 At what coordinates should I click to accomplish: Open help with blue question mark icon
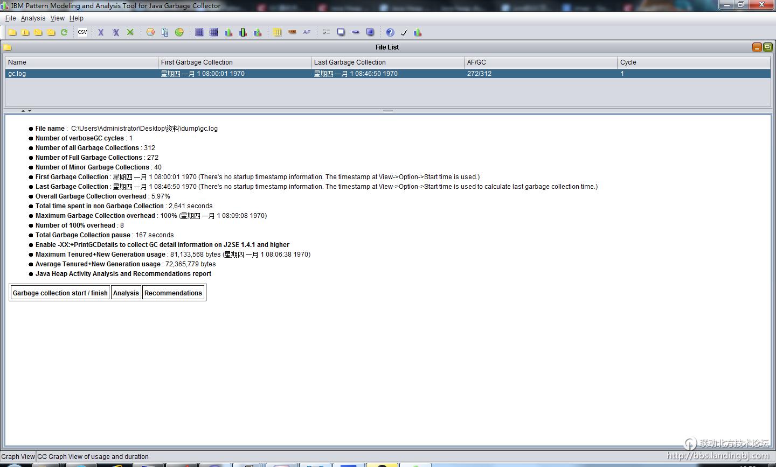pos(390,32)
